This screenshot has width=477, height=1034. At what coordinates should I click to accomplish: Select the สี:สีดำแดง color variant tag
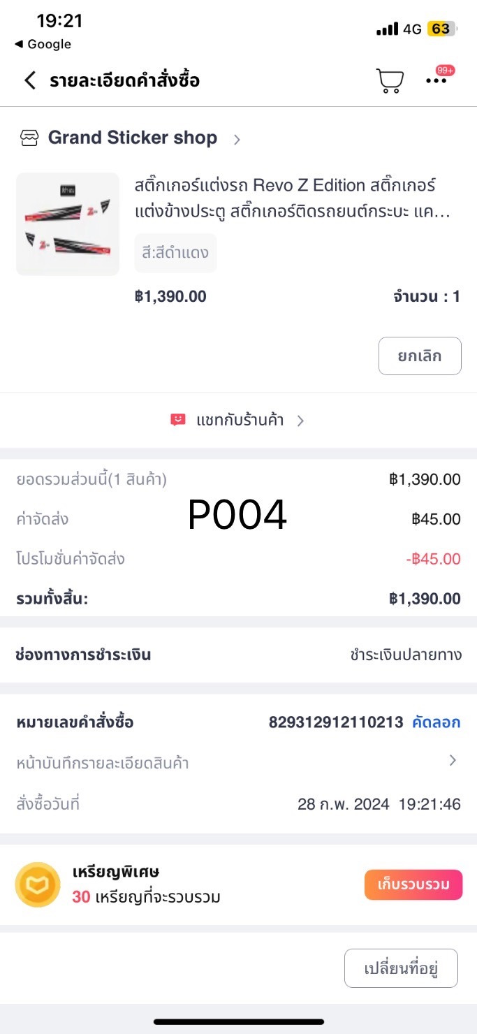(x=175, y=253)
